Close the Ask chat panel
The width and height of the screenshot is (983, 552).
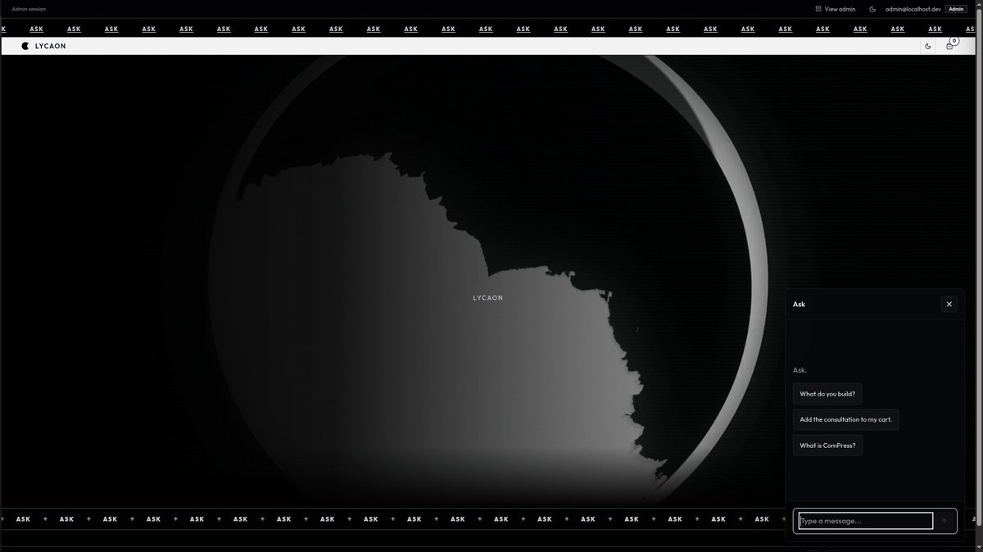tap(949, 304)
